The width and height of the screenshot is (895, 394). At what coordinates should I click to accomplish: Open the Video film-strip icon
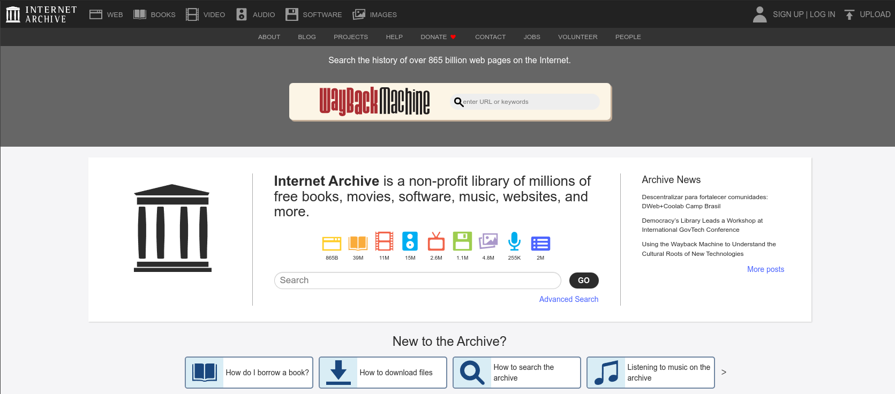[x=192, y=14]
